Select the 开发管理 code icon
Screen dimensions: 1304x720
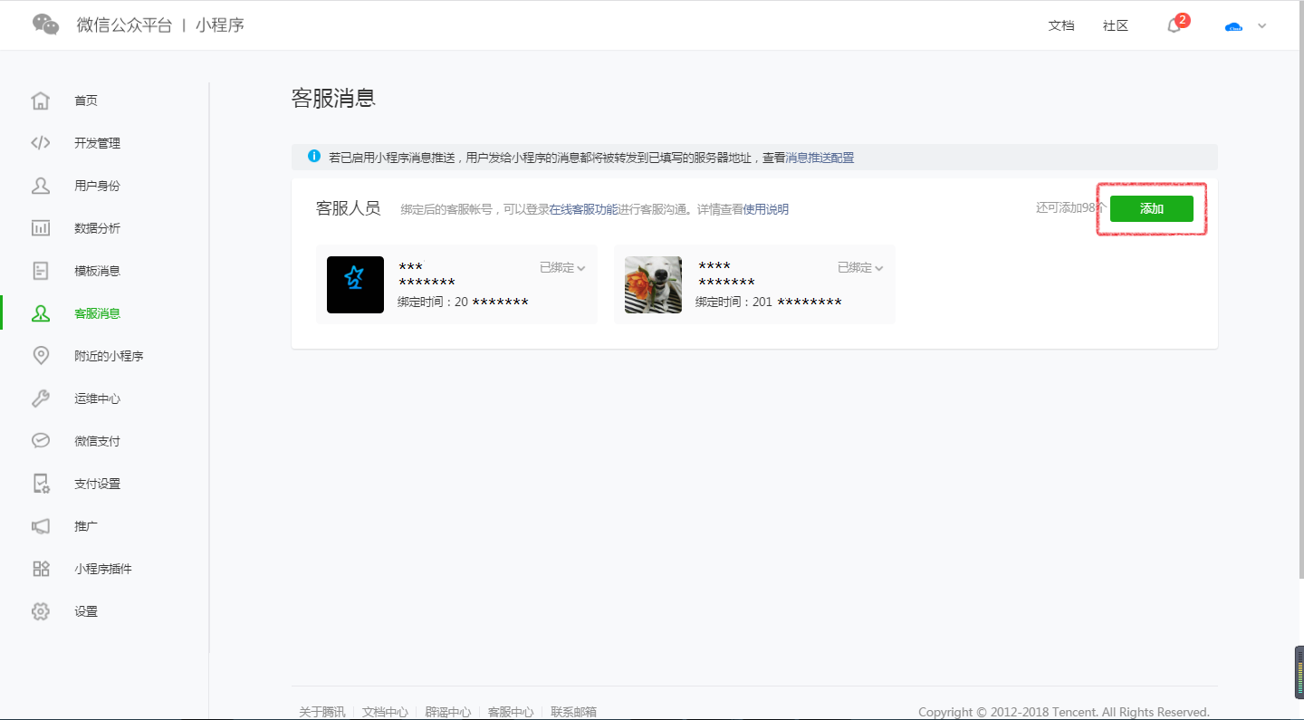pos(41,143)
